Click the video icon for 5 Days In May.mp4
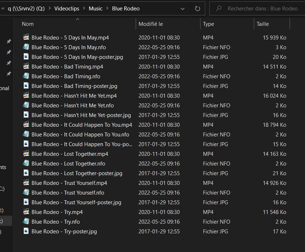 click(x=26, y=37)
